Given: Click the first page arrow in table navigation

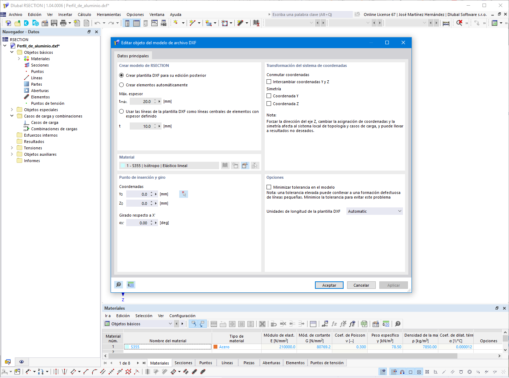Looking at the screenshot, I should click(x=105, y=363).
